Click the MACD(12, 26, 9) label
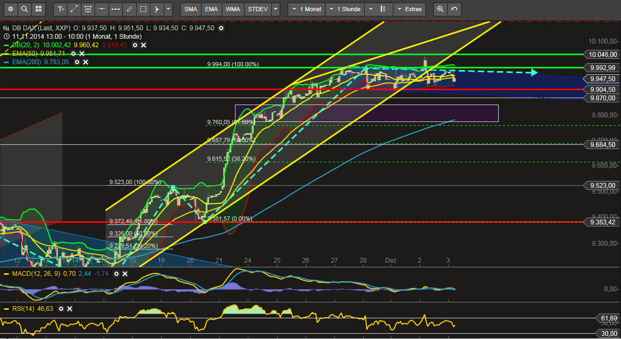The image size is (621, 339). 36,274
